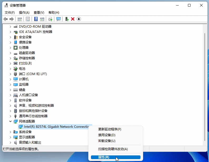Expand the 显示适配器 tree node
Screen dimensions: 209x162
pos(11,137)
